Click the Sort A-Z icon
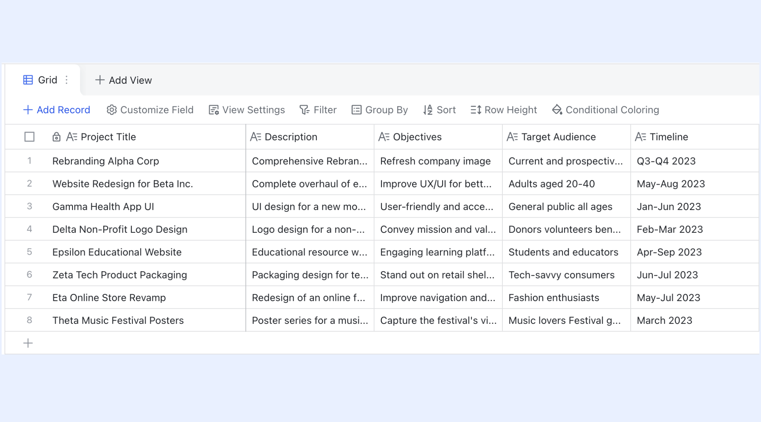The width and height of the screenshot is (761, 422). [428, 110]
